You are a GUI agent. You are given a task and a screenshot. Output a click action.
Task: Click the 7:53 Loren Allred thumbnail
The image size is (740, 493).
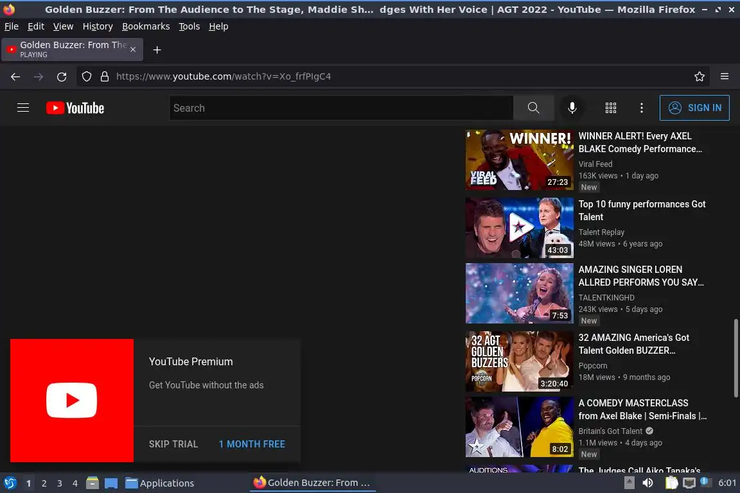coord(520,293)
